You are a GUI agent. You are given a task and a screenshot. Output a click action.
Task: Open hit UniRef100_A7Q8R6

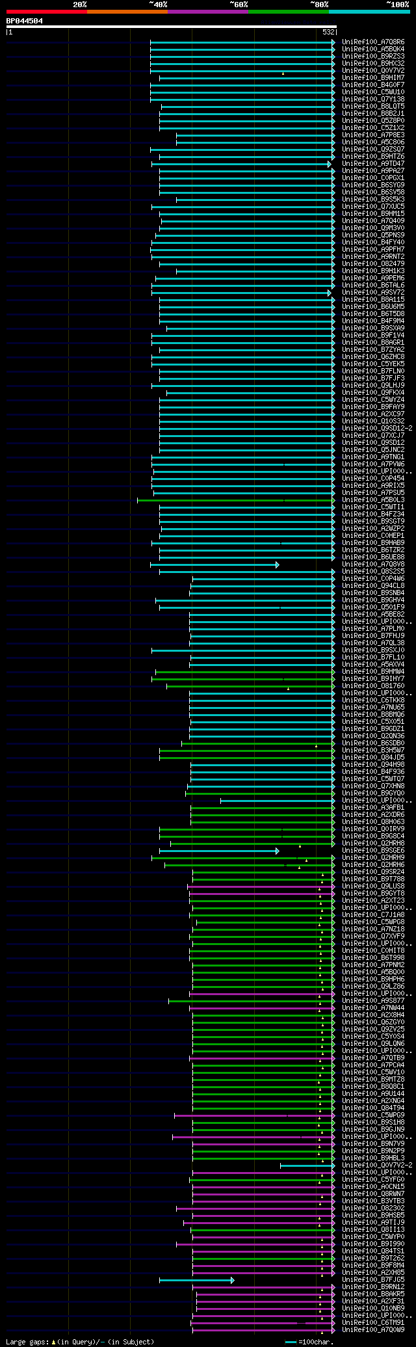point(373,42)
